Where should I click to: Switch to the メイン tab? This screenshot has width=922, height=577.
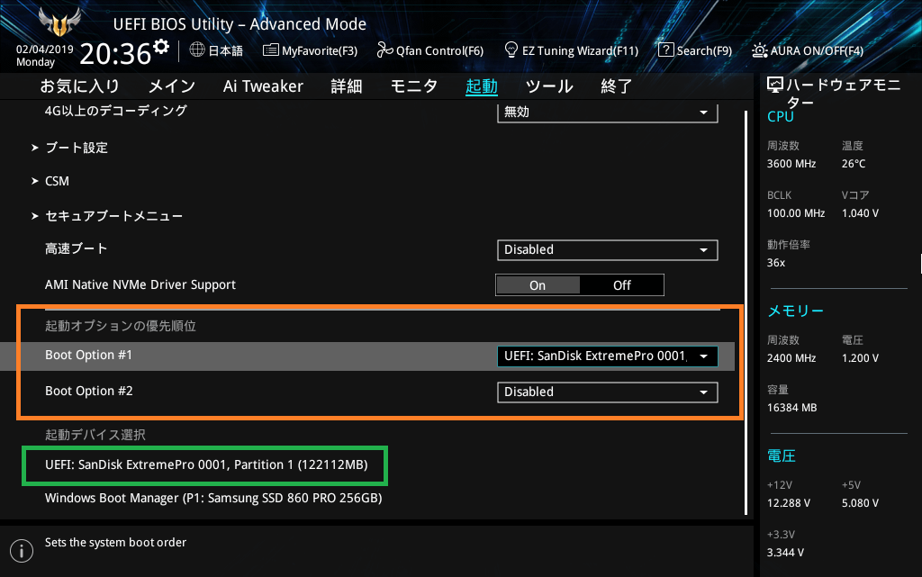click(x=172, y=86)
